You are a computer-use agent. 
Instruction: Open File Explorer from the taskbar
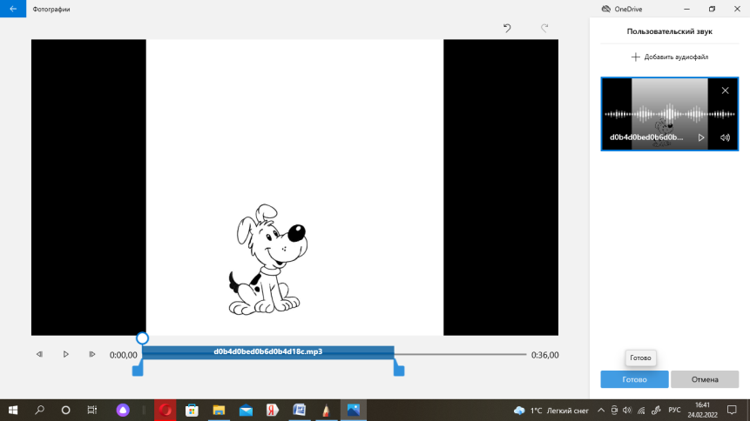[x=219, y=410]
